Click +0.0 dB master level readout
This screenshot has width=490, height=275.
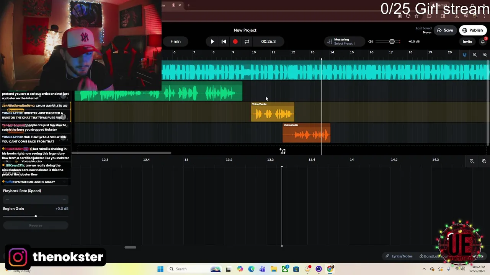[x=414, y=41]
